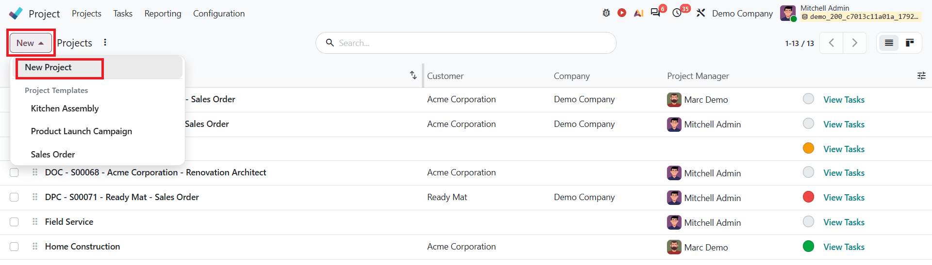This screenshot has height=265, width=932.
Task: Open the Projects vertical dots actions menu
Action: [x=105, y=43]
